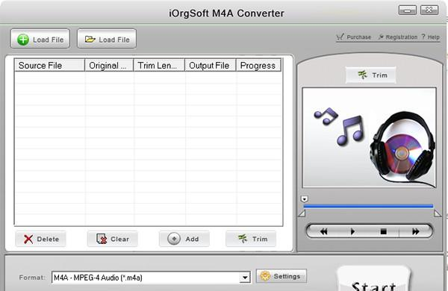Stop the audio playback
448x291 pixels.
point(384,231)
